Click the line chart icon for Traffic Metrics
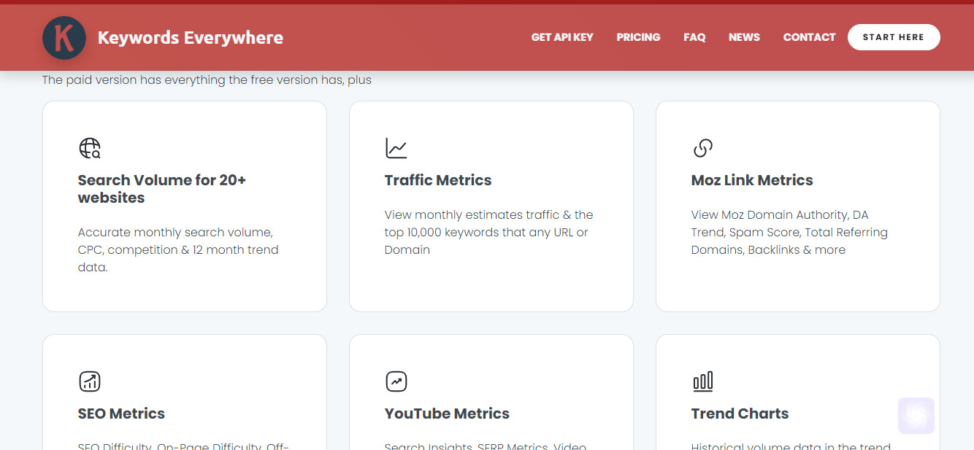 tap(396, 148)
